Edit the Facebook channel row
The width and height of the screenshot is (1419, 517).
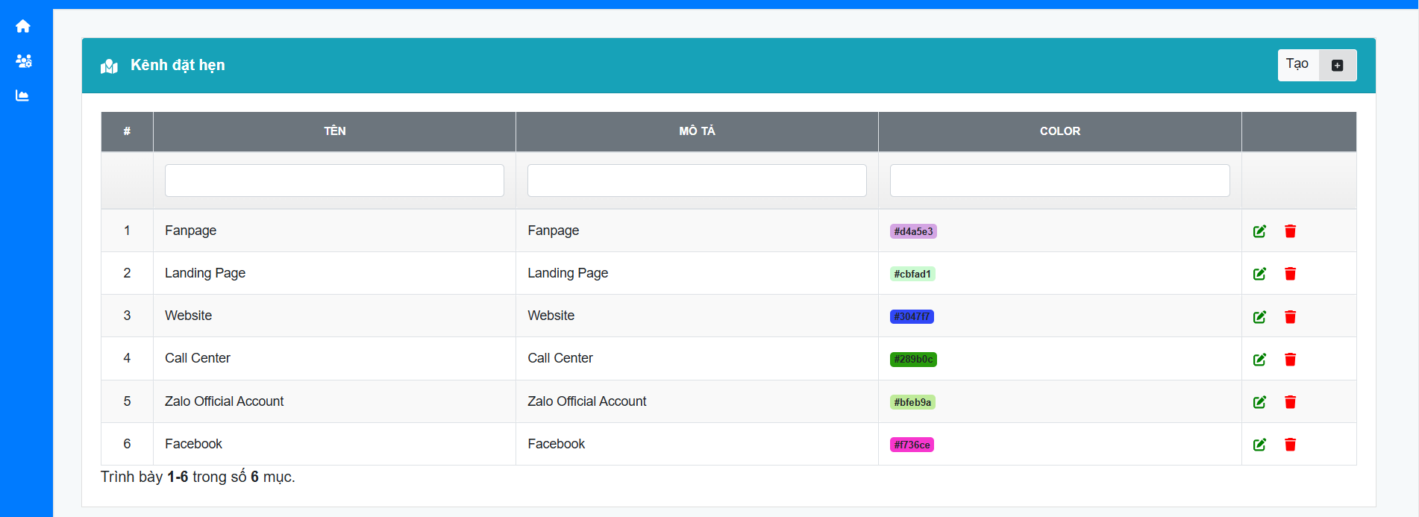tap(1259, 445)
